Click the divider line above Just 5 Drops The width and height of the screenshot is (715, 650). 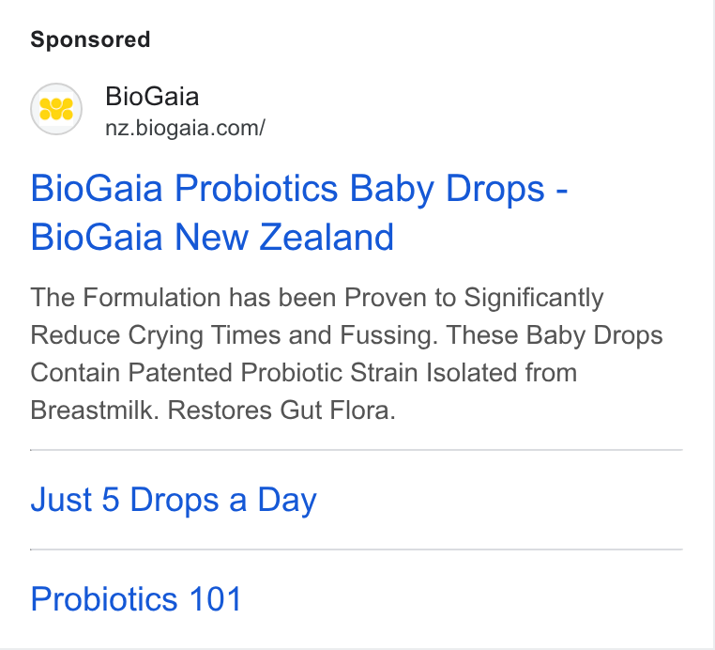[357, 450]
